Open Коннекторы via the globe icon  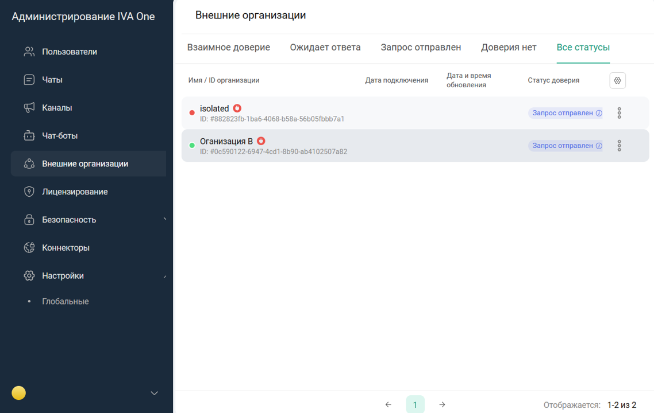click(x=29, y=247)
